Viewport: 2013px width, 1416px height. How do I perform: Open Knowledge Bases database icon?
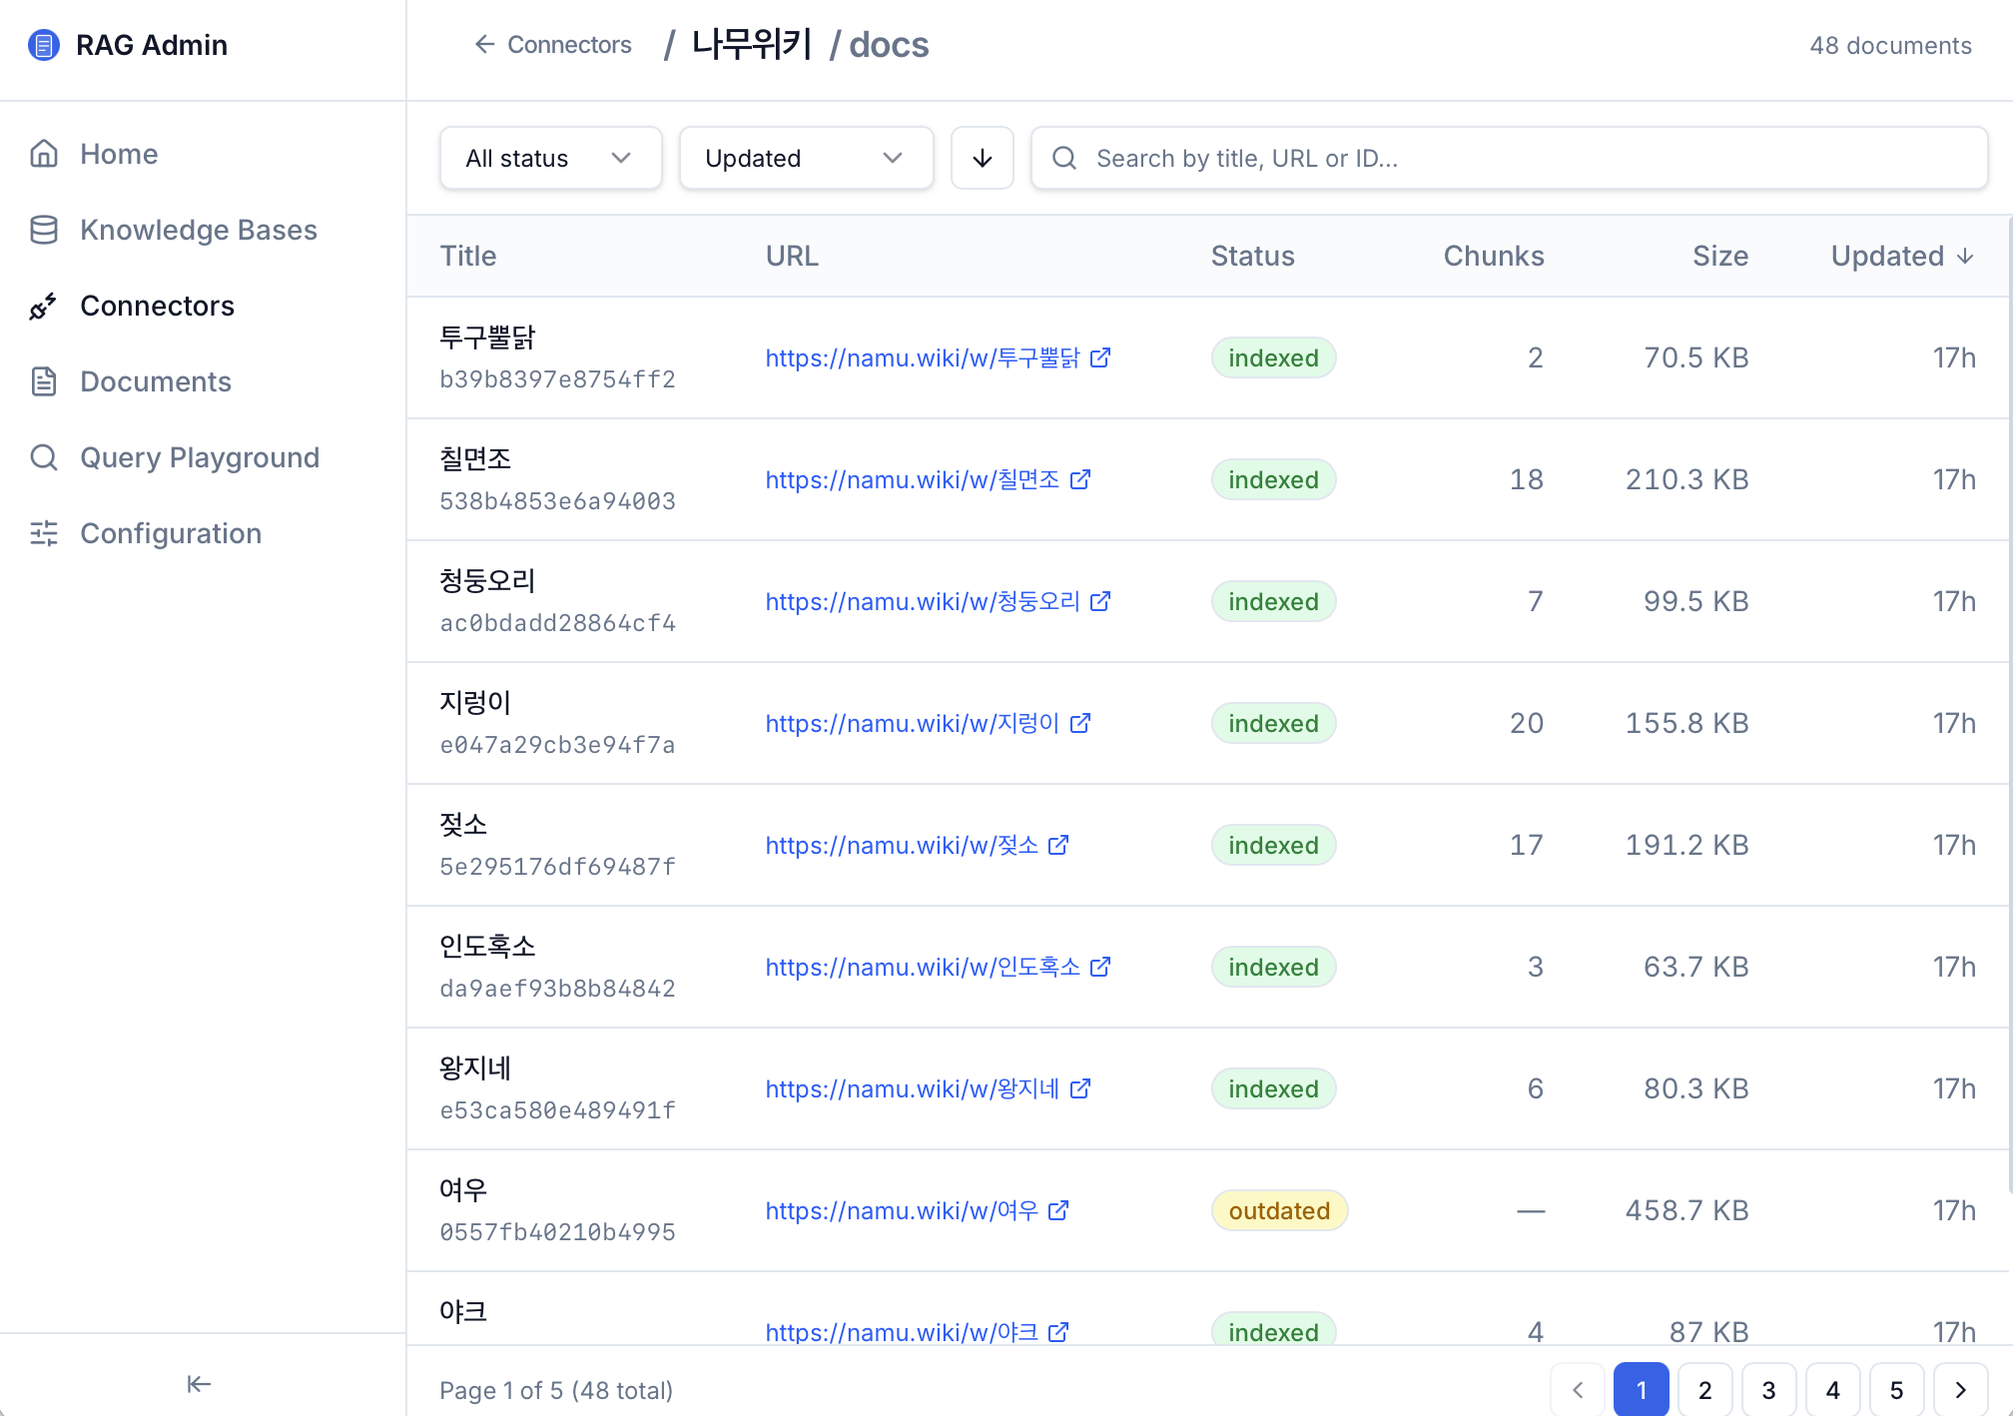[44, 230]
